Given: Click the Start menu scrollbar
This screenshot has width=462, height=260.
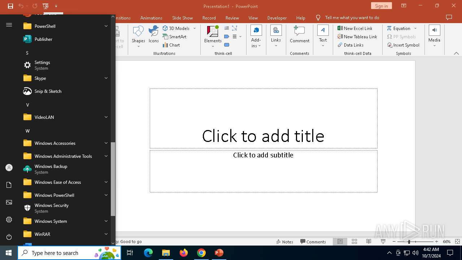Looking at the screenshot, I should pyautogui.click(x=113, y=179).
